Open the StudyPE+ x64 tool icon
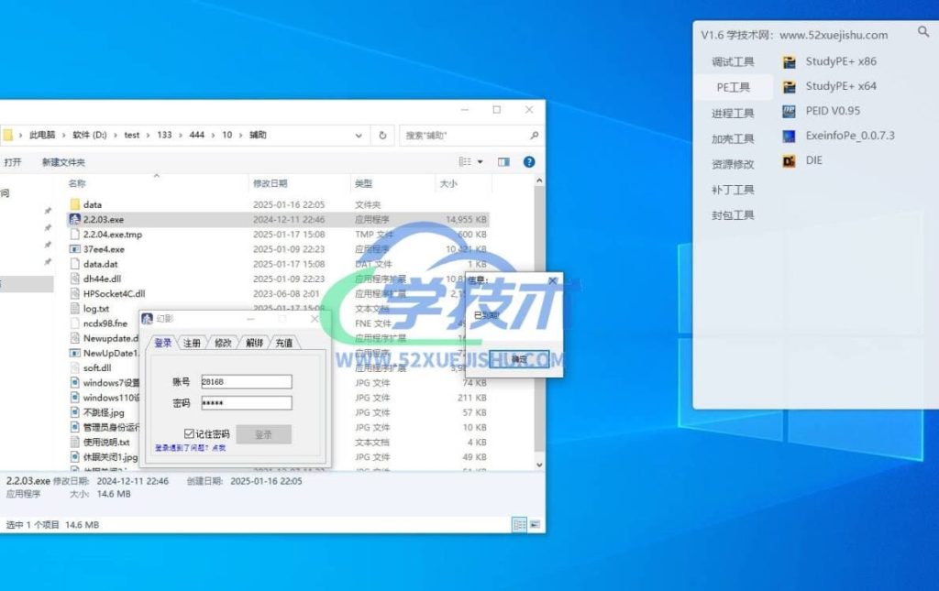939x591 pixels. pos(789,87)
